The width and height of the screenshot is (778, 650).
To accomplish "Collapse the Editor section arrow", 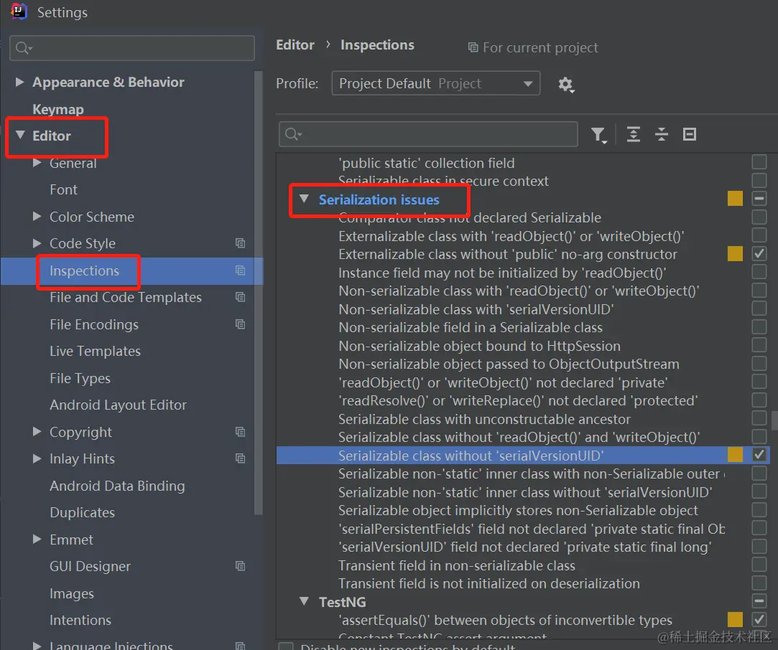I will point(20,135).
